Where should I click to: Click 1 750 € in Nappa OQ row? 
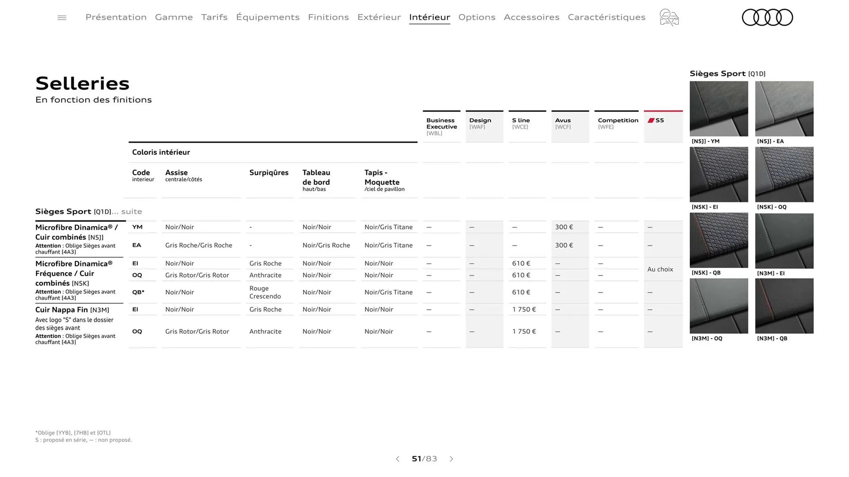[524, 332]
